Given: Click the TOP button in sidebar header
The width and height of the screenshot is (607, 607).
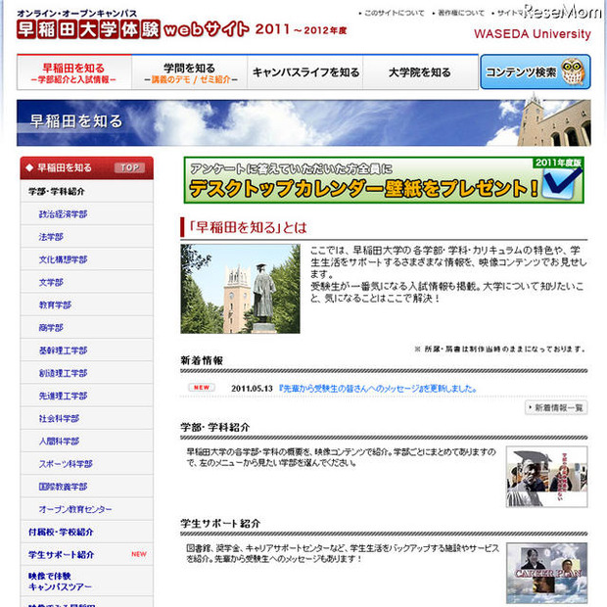Looking at the screenshot, I should click(129, 167).
